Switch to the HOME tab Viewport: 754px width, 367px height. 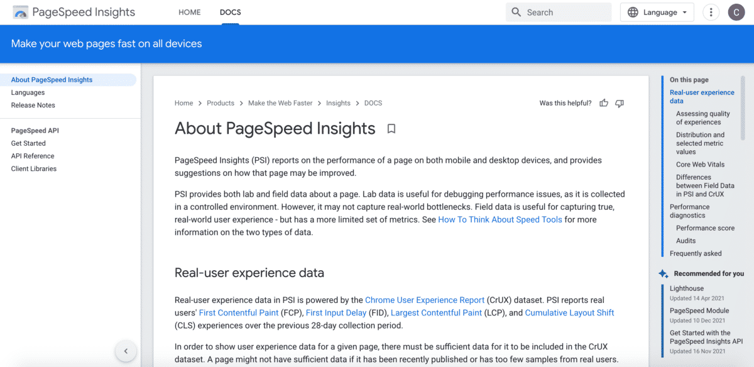(x=190, y=12)
